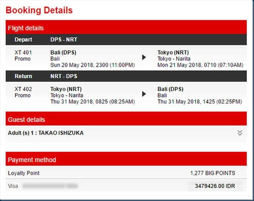Select flight number XT 402
Screen dimensions: 254x201
pyautogui.click(x=23, y=89)
